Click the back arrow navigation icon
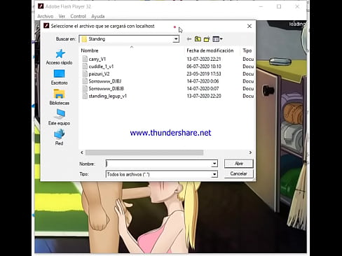The width and height of the screenshot is (342, 256). click(189, 39)
